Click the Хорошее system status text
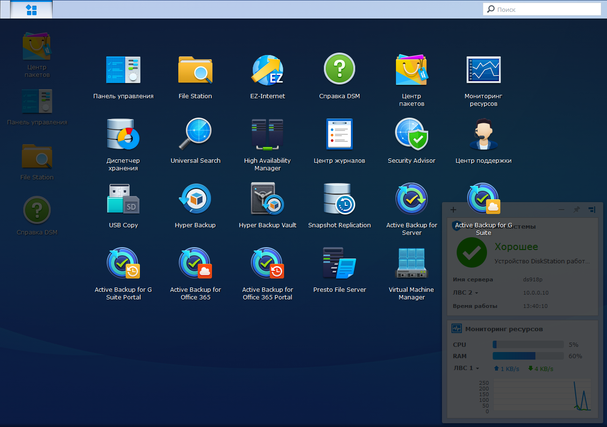This screenshot has width=607, height=427. (x=516, y=247)
